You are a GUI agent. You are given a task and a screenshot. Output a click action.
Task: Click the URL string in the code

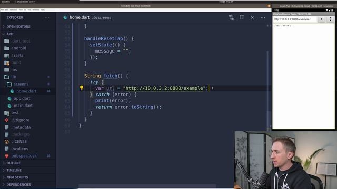tap(164, 88)
